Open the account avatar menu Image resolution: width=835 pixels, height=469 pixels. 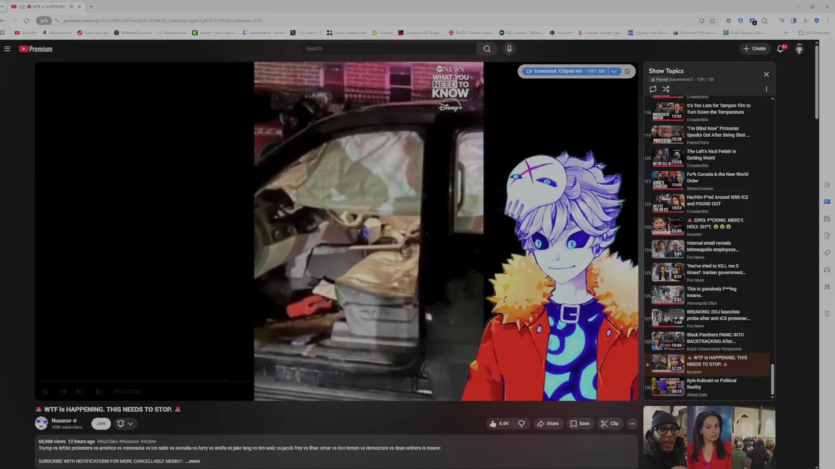(x=800, y=49)
